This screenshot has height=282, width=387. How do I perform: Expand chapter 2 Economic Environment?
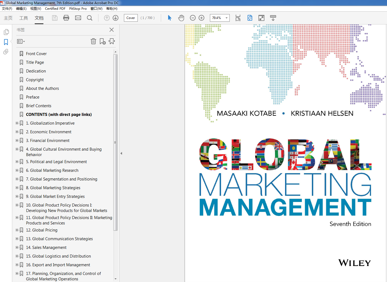click(17, 132)
